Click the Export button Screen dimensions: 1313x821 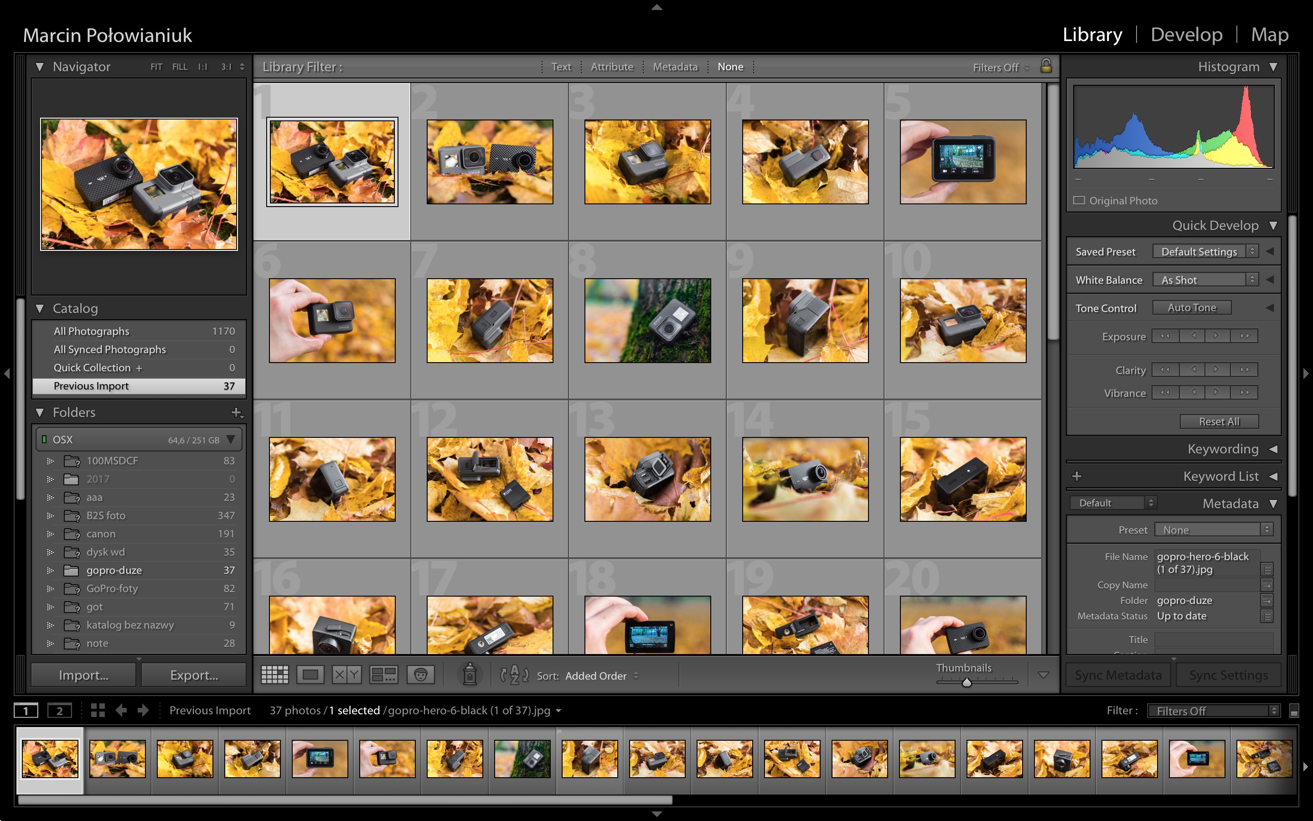(x=194, y=675)
